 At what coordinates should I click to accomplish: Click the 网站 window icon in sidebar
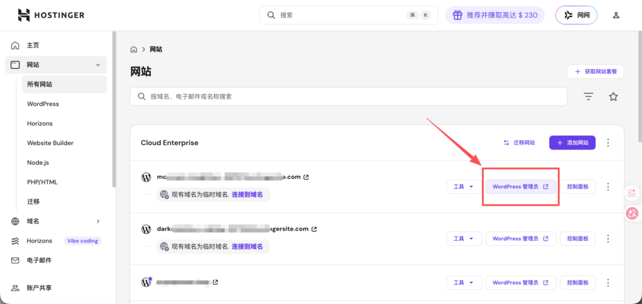[x=15, y=65]
